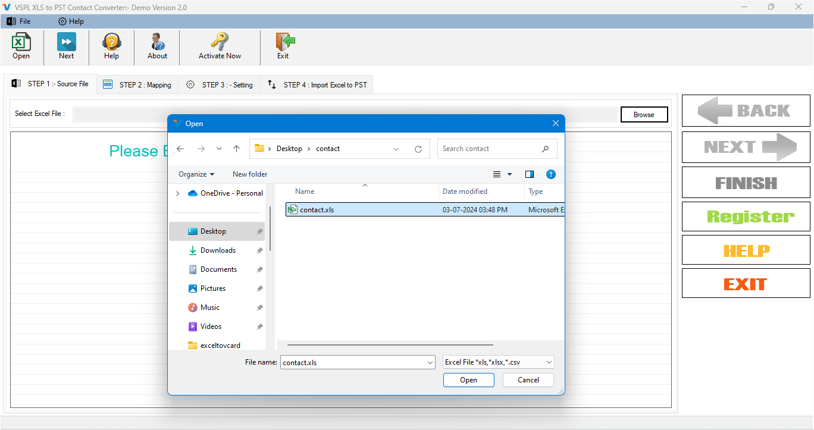Open the Help menu
The height and width of the screenshot is (430, 814).
click(71, 21)
